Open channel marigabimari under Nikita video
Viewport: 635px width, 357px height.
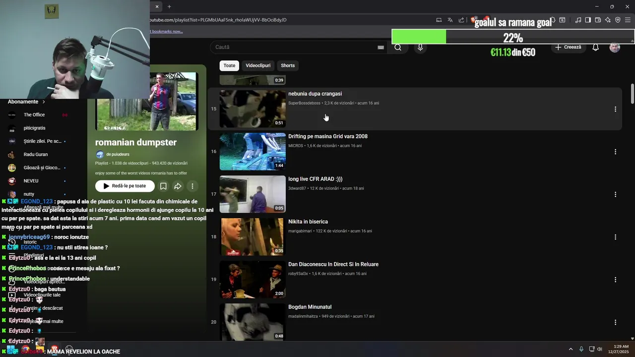click(x=302, y=231)
